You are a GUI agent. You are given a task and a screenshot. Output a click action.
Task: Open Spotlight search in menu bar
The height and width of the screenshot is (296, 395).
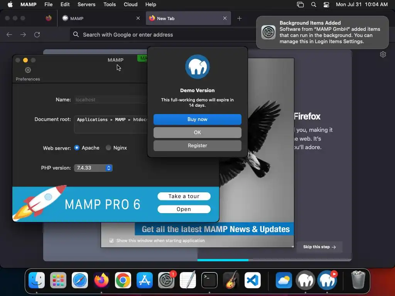[x=313, y=5]
